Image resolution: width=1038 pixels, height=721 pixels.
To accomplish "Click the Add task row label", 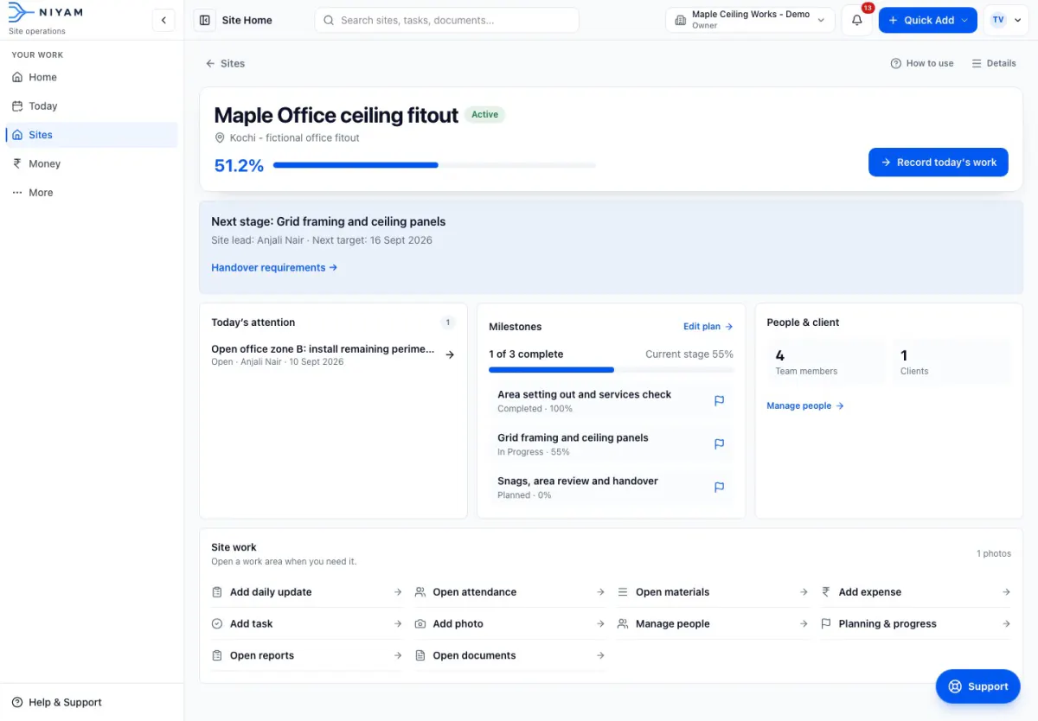I will click(x=252, y=624).
